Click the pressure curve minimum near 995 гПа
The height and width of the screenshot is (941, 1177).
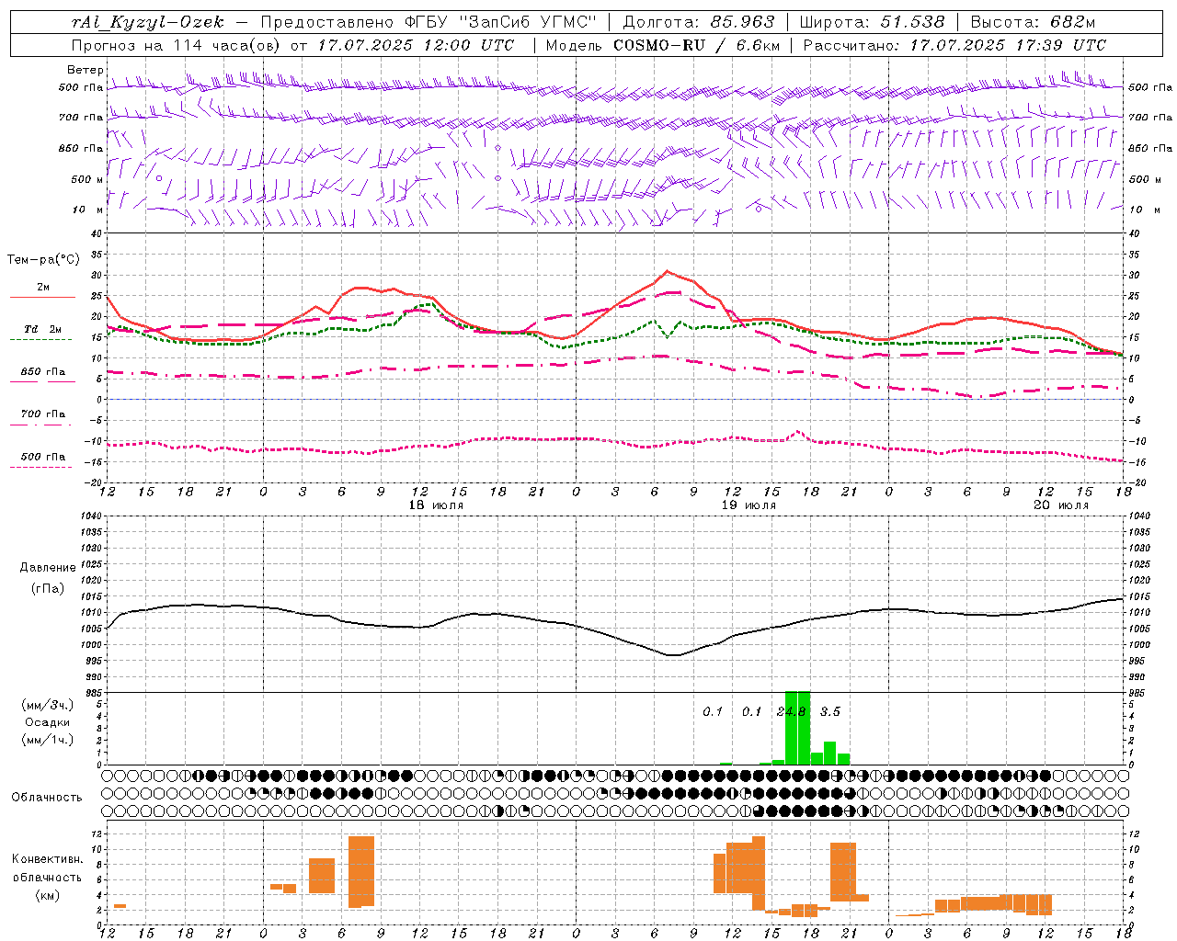(673, 655)
